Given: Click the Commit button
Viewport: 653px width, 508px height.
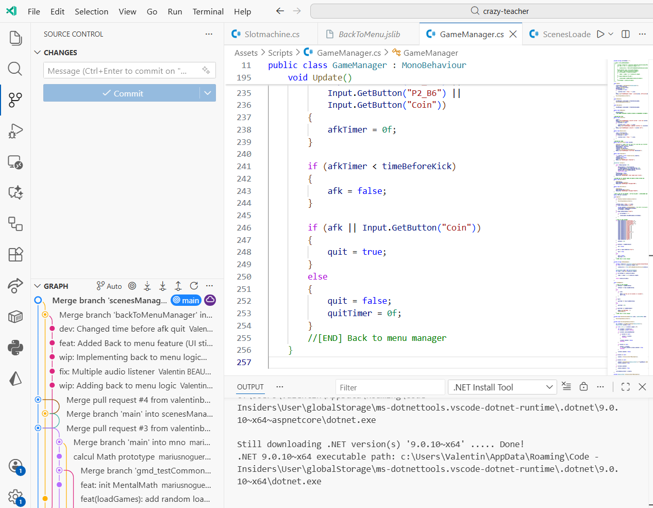Looking at the screenshot, I should [x=122, y=93].
